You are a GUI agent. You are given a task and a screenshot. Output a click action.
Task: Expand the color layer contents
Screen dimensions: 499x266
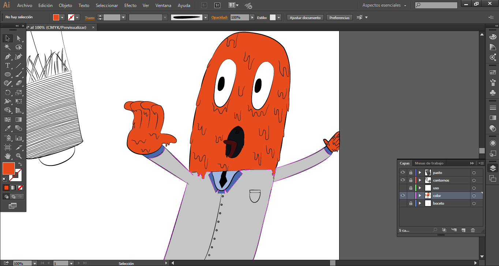click(x=420, y=195)
